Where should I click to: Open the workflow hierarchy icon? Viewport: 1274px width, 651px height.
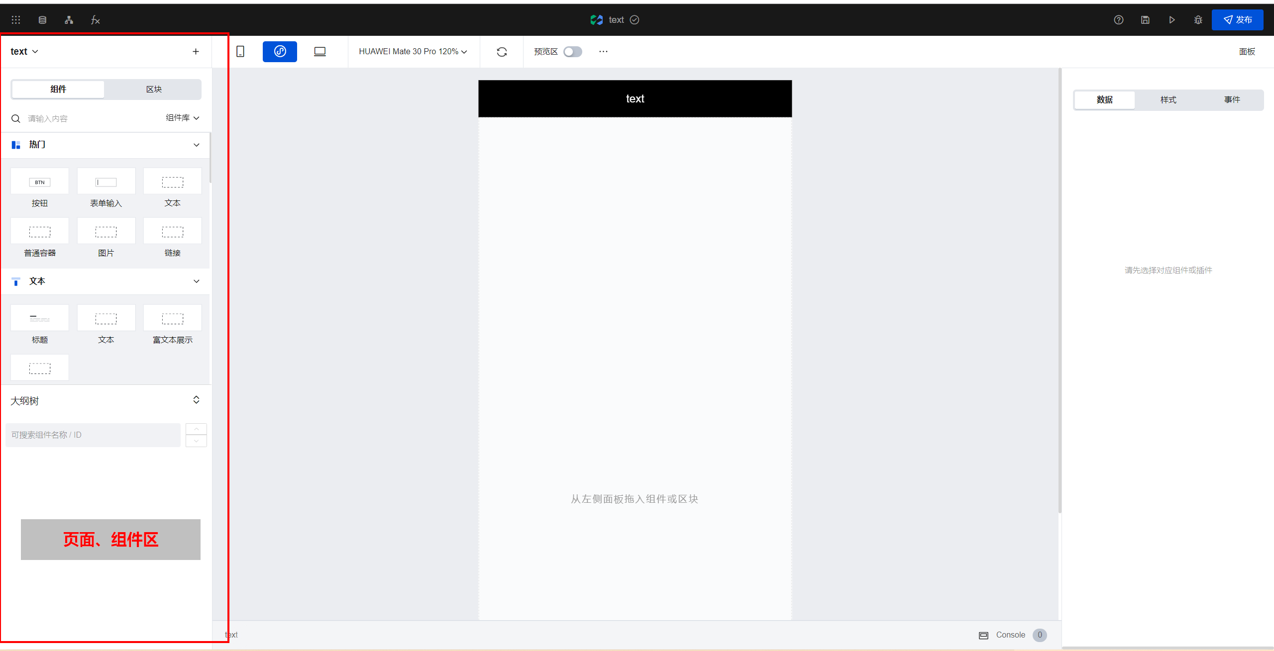tap(69, 20)
